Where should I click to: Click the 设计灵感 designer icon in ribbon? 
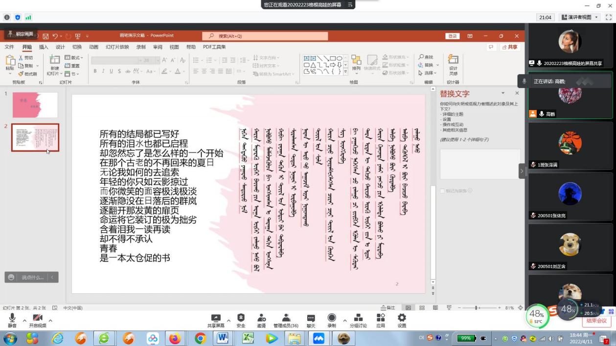[453, 64]
